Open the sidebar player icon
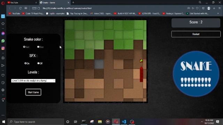 (3, 58)
